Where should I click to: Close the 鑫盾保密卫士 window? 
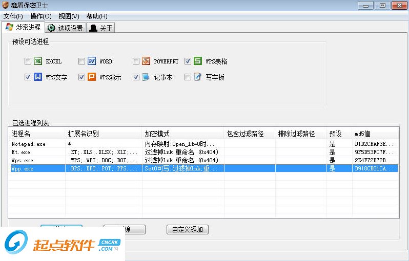click(x=399, y=6)
